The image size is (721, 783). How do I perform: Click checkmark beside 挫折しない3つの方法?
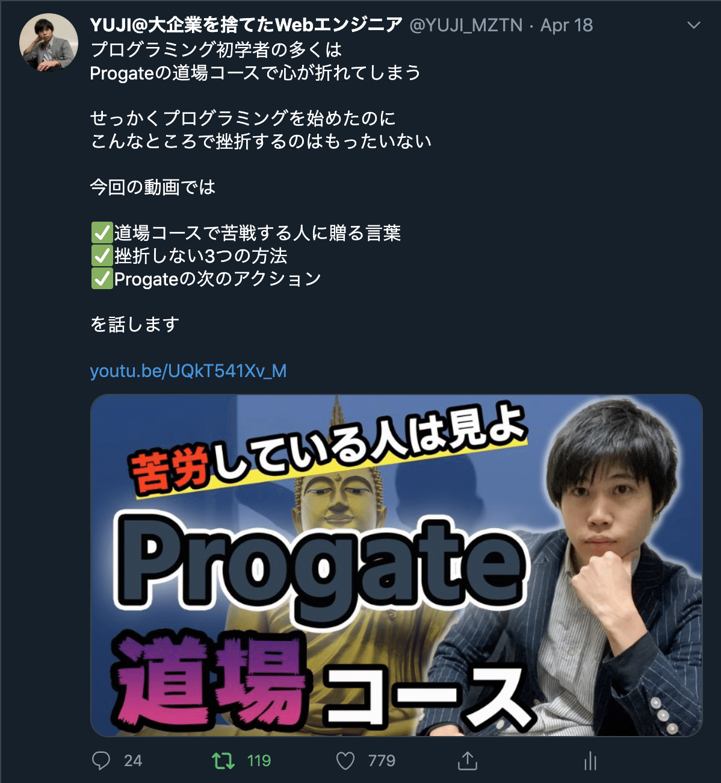coord(102,255)
